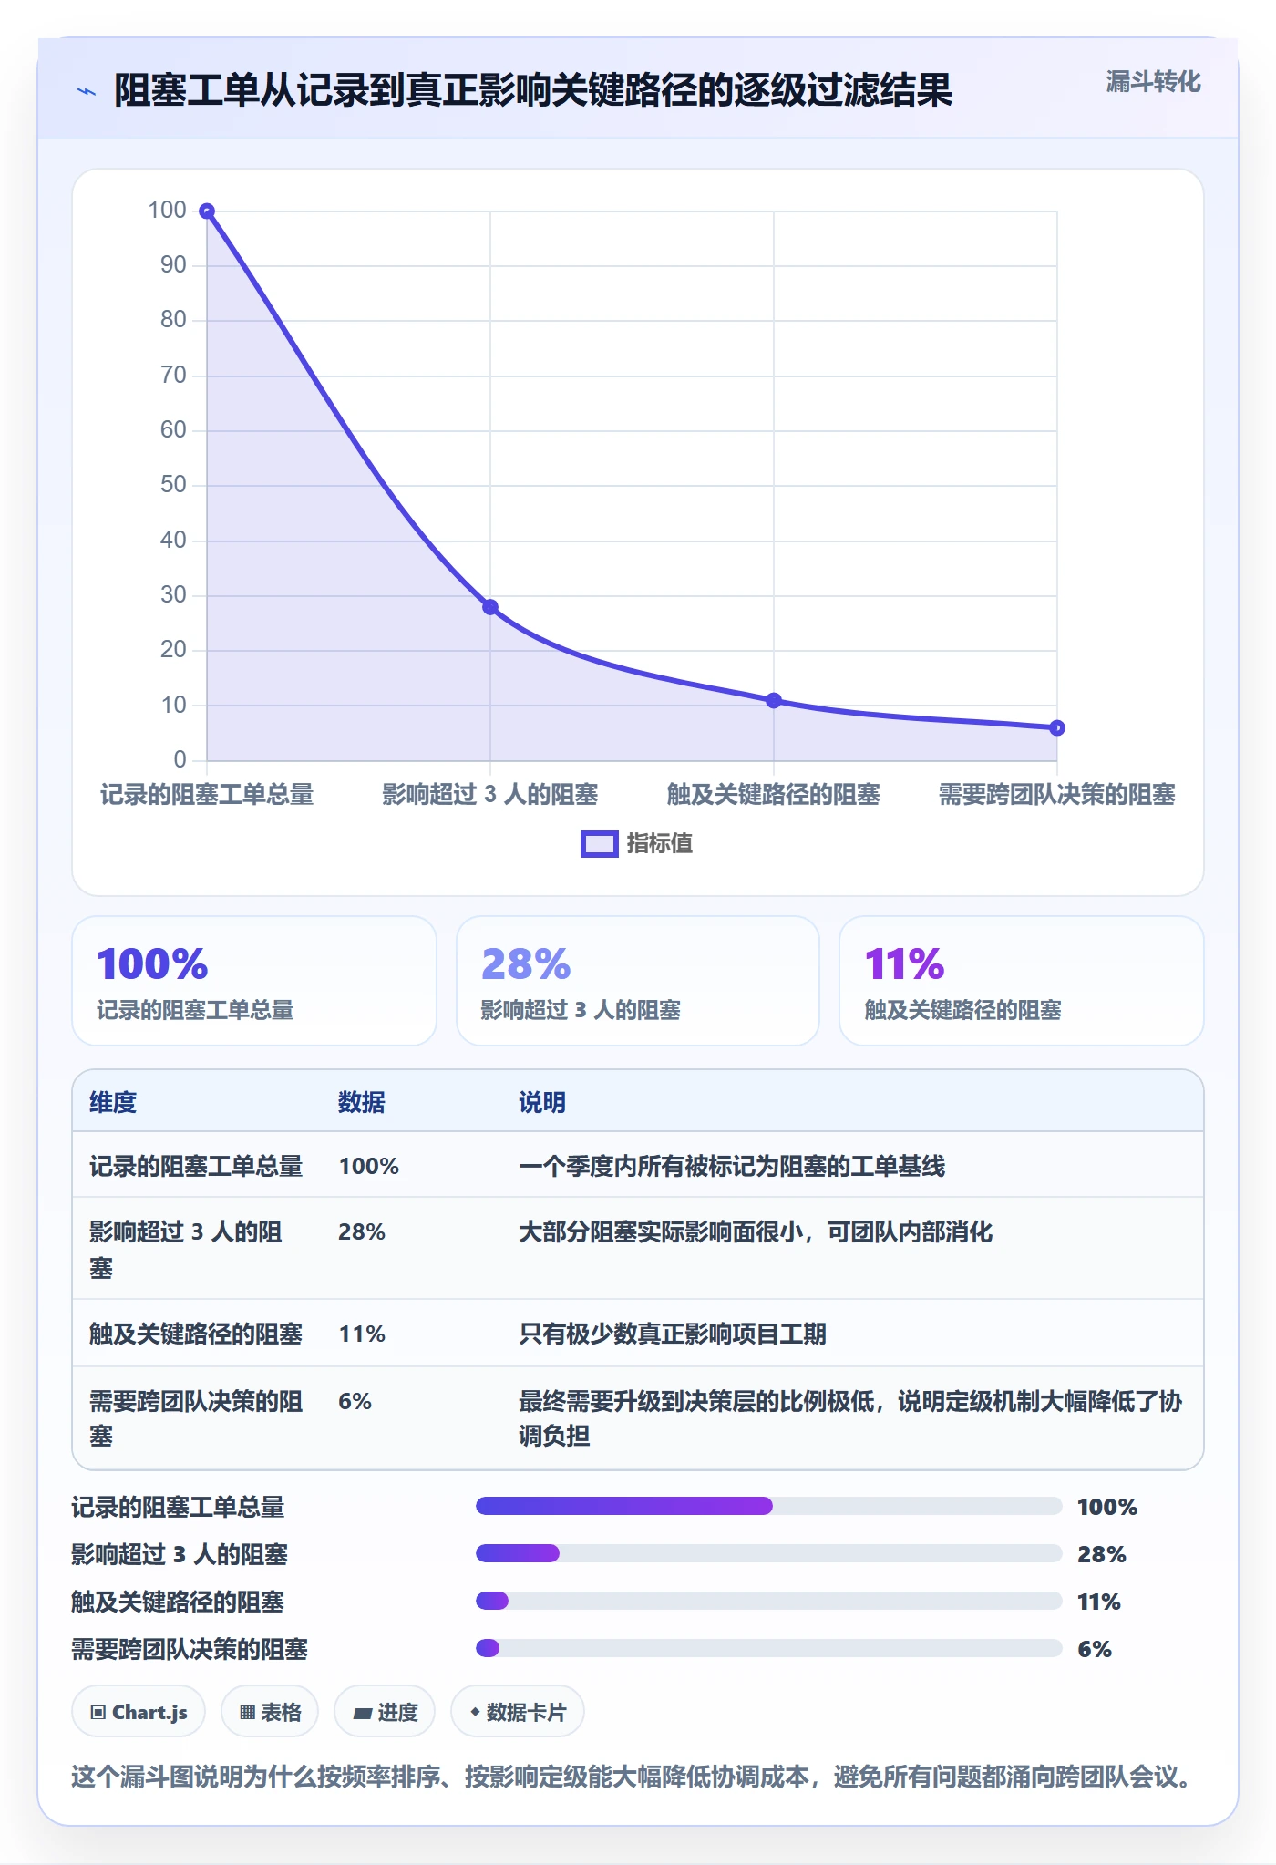Click the lightning icon beside the title
Screen dimensions: 1276x1865
click(x=87, y=91)
